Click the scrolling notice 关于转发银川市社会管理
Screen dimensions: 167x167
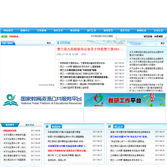[102, 36]
